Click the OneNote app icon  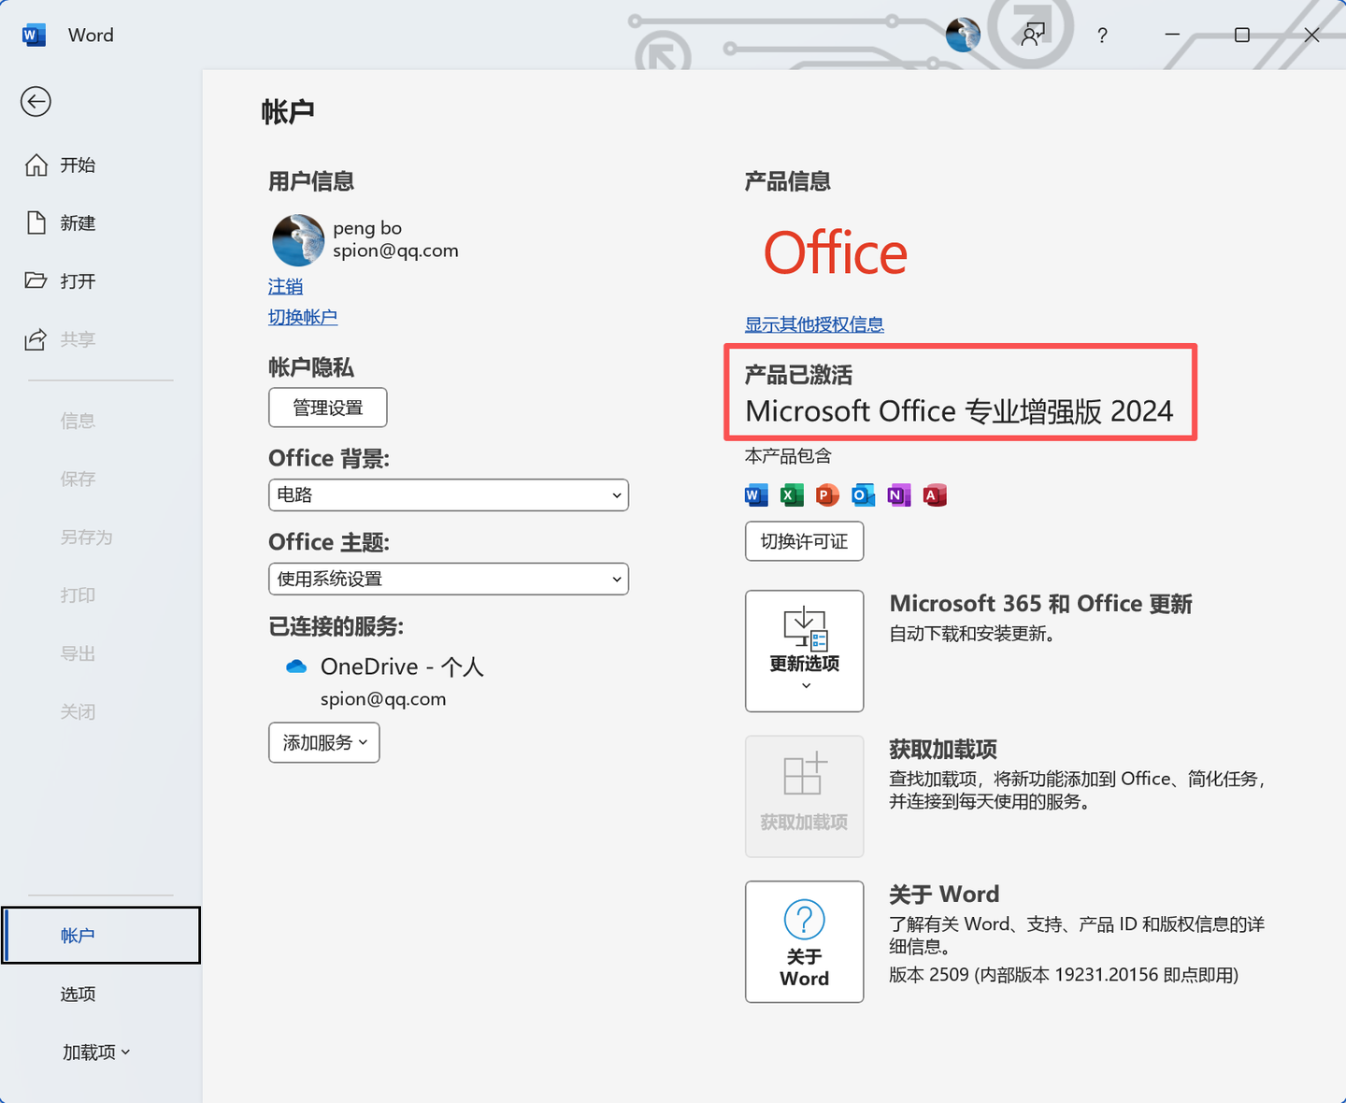899,494
